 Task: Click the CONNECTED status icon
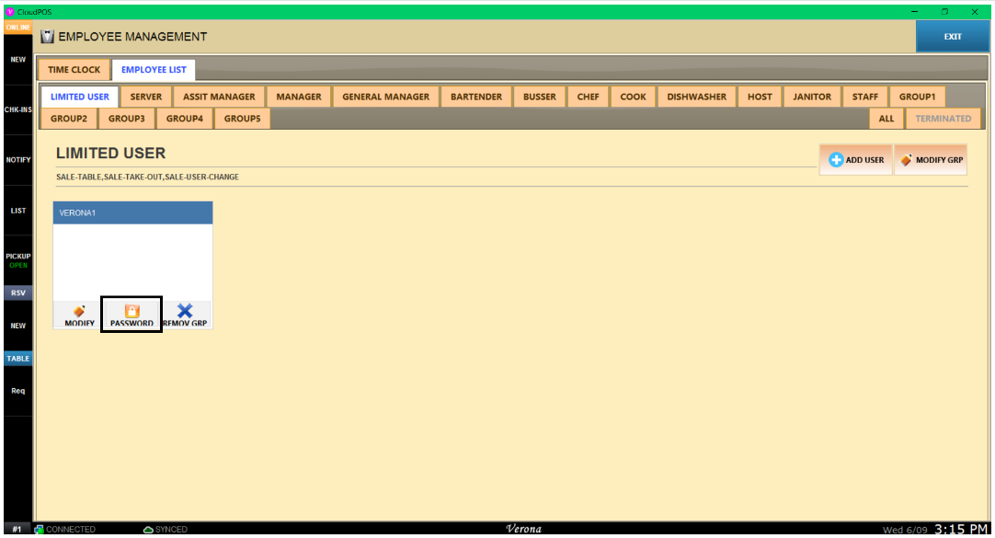[x=40, y=529]
